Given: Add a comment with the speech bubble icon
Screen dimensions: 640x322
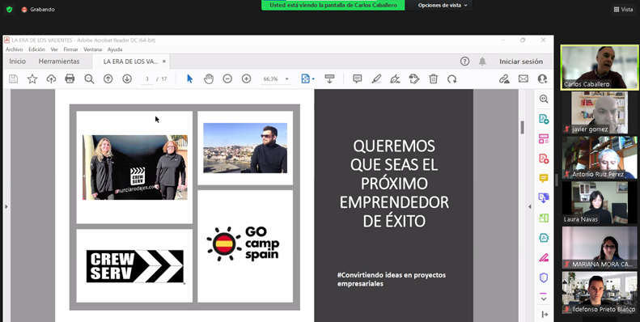Looking at the screenshot, I should (x=357, y=78).
